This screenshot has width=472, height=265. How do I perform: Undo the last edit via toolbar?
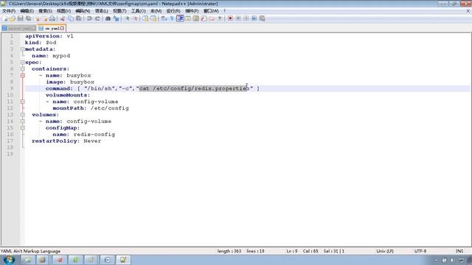pos(89,18)
